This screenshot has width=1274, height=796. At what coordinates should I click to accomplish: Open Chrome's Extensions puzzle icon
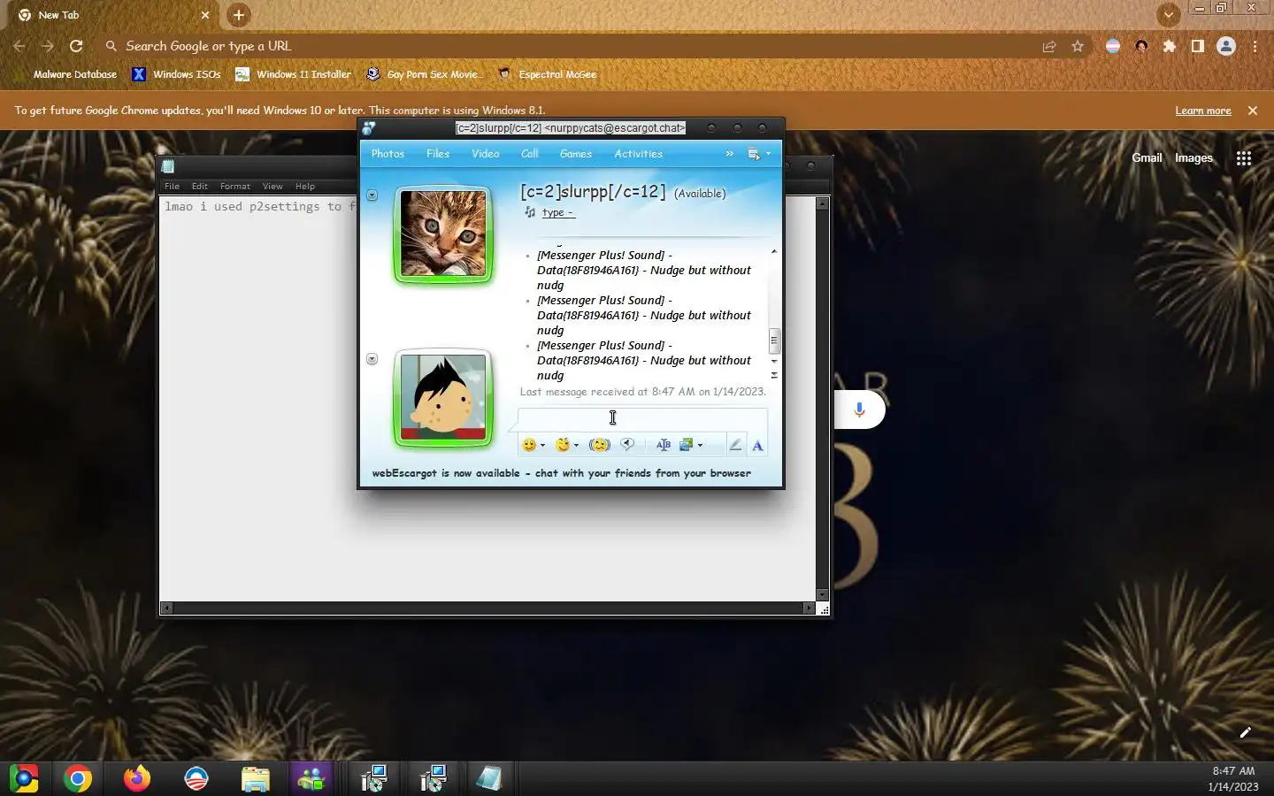tap(1170, 46)
